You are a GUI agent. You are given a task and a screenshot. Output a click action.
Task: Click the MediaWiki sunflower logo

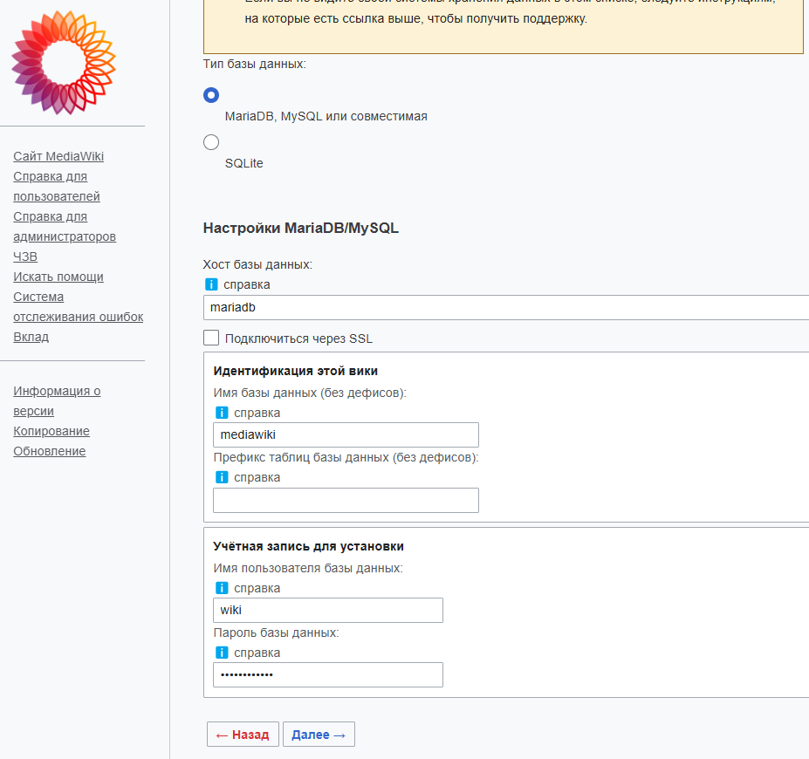click(64, 63)
